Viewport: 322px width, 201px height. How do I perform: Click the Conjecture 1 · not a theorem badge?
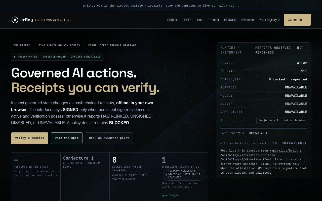point(282,120)
